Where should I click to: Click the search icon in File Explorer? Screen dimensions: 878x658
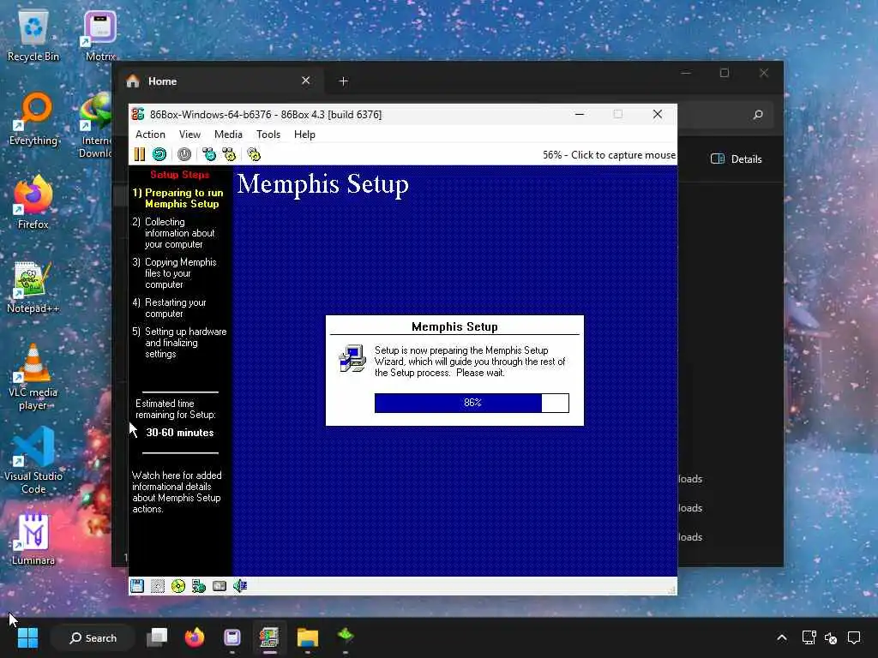click(758, 115)
